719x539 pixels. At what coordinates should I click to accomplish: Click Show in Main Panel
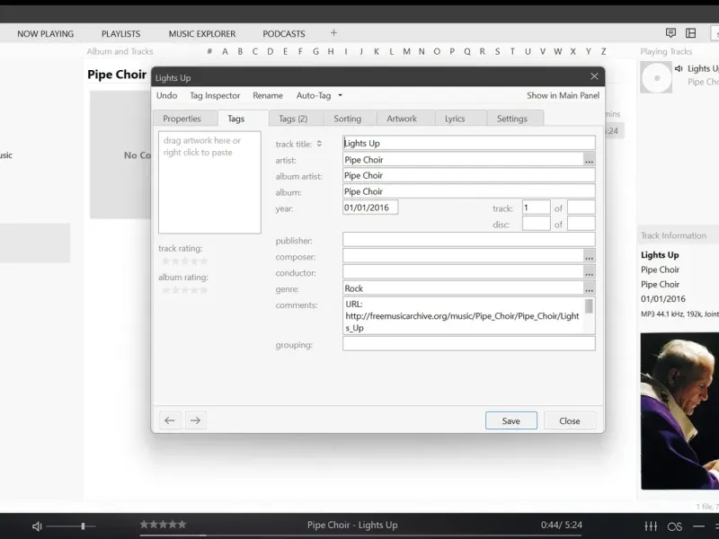[563, 95]
